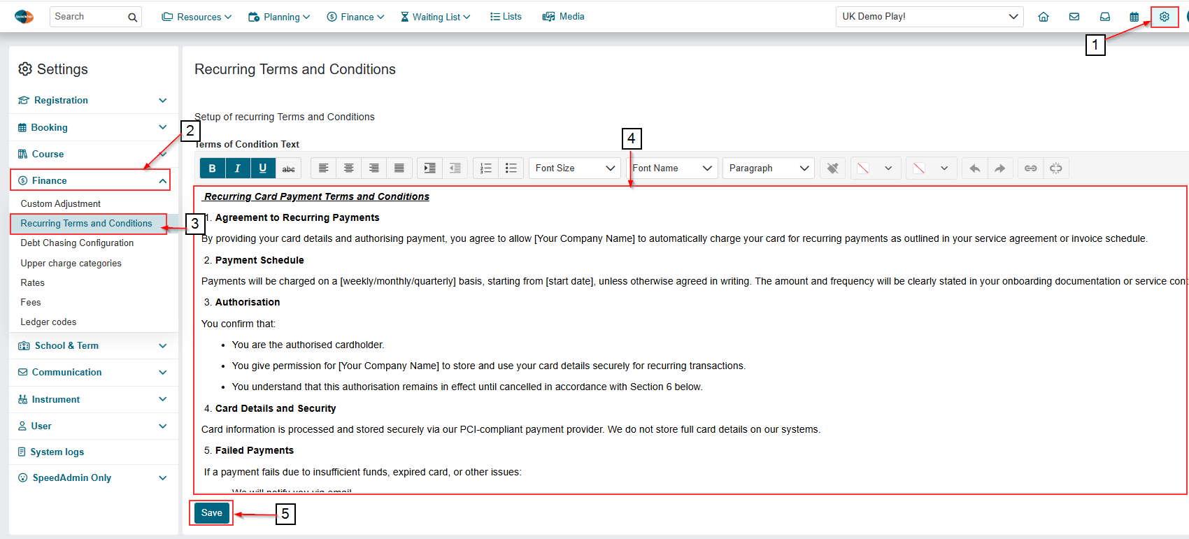Screen dimensions: 1189x539
Task: Open the home icon in top bar
Action: coord(1044,17)
